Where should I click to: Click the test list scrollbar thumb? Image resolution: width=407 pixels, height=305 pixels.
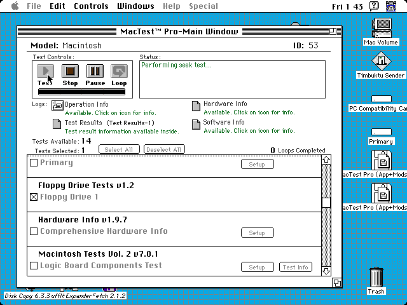tap(326, 202)
